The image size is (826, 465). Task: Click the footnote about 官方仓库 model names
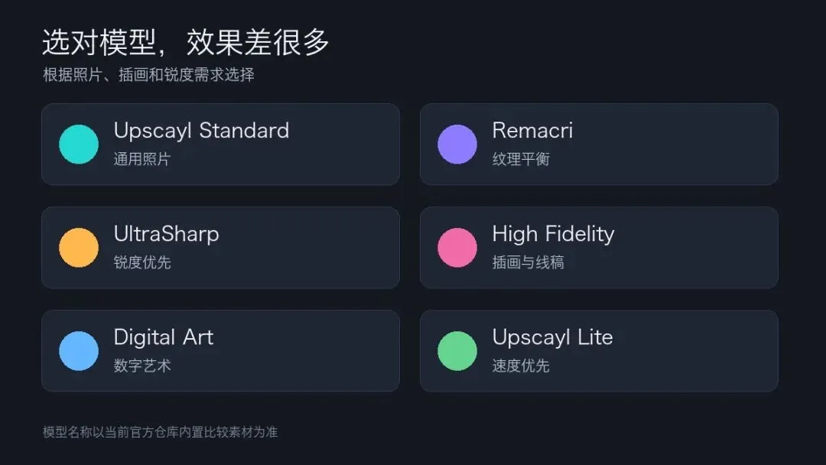160,432
